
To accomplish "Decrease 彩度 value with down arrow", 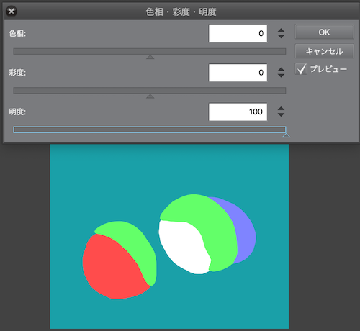I will point(281,76).
